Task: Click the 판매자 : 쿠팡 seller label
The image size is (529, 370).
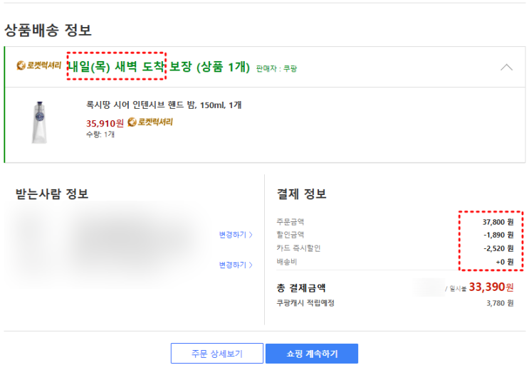Action: click(x=277, y=68)
